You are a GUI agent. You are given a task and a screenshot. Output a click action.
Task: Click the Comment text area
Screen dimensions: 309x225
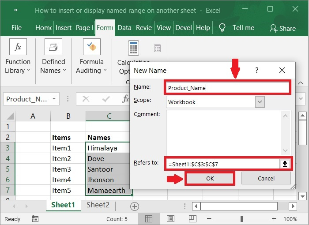coord(229,133)
